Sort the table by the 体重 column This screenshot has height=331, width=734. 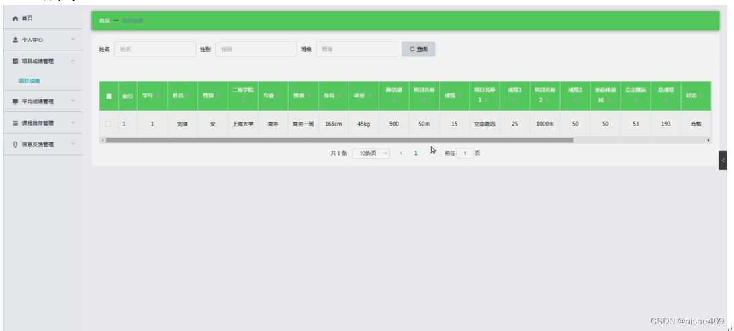369,95
